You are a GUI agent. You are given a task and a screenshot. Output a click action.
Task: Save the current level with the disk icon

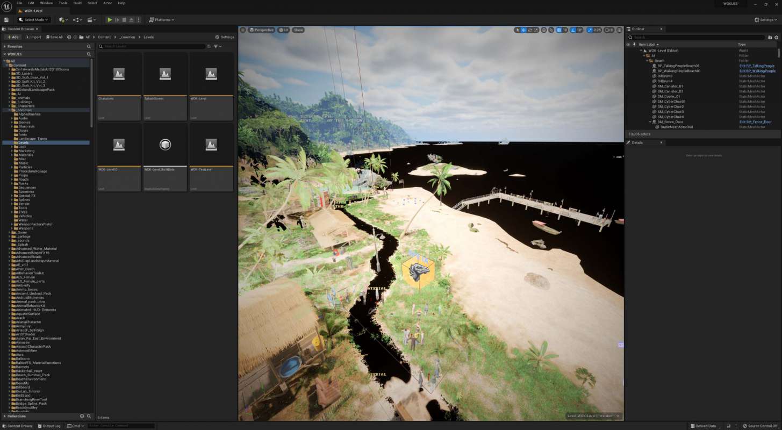coord(6,20)
